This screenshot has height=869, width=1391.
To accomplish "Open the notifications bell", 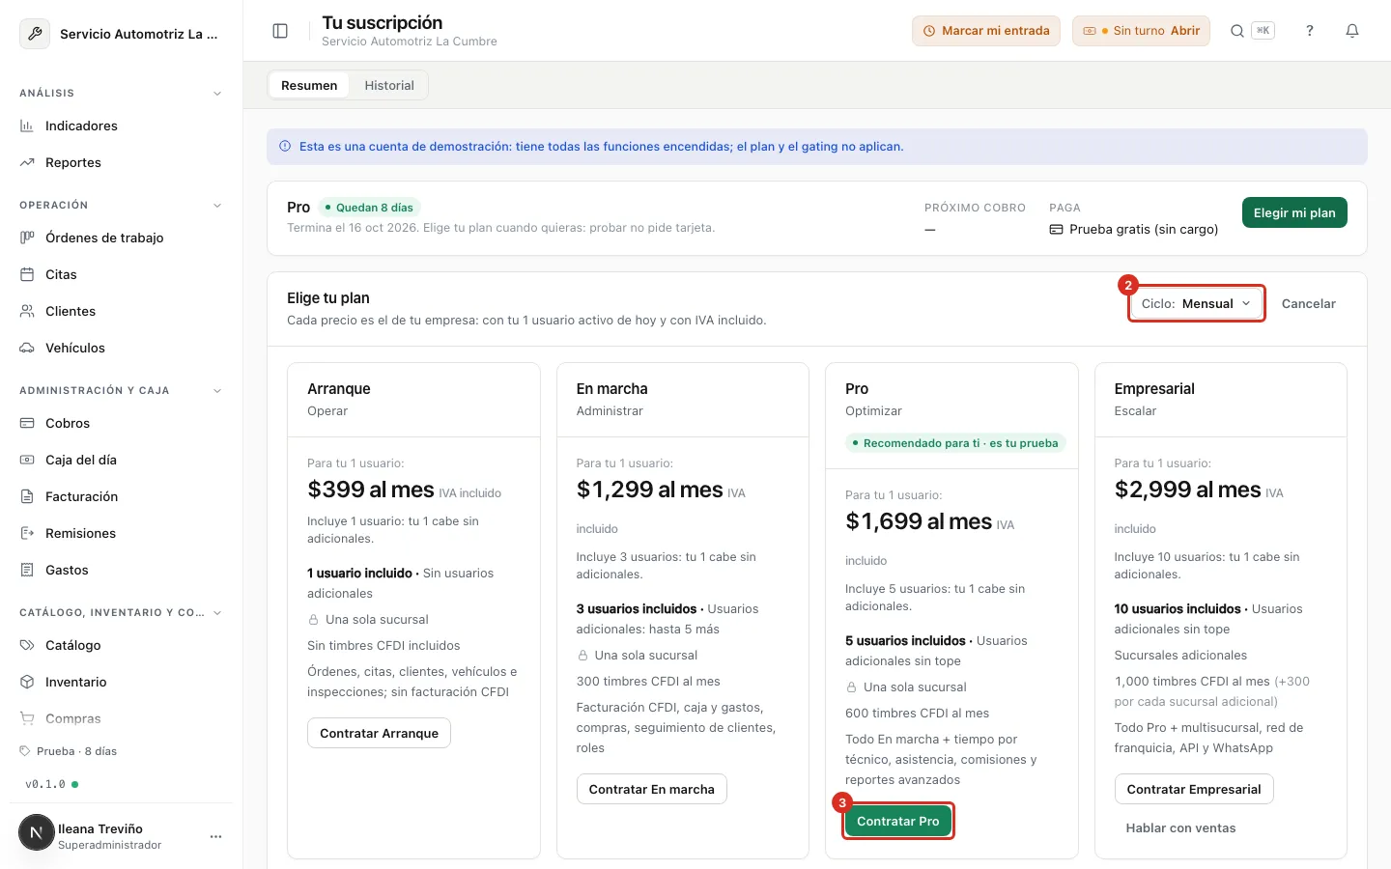I will (1352, 31).
